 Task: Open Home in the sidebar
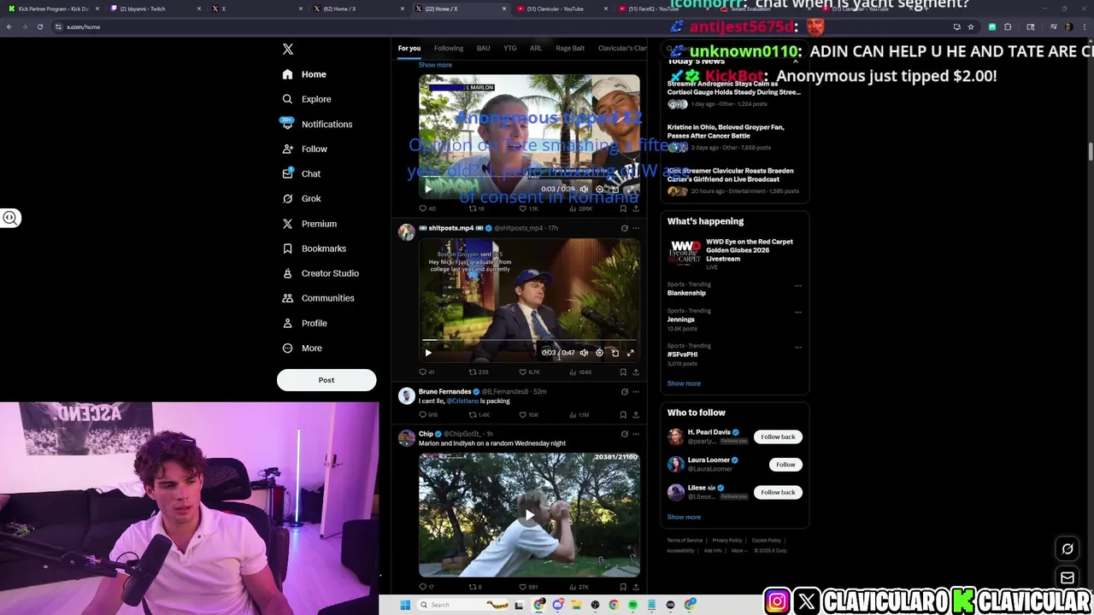[x=304, y=74]
